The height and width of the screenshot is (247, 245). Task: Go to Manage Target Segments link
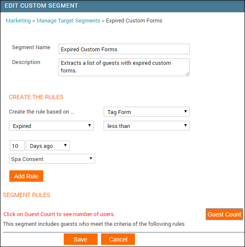[x=68, y=21]
